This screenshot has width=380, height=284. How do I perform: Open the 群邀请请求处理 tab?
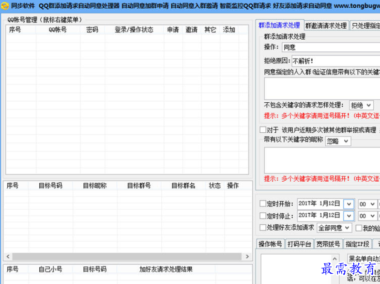coord(326,26)
